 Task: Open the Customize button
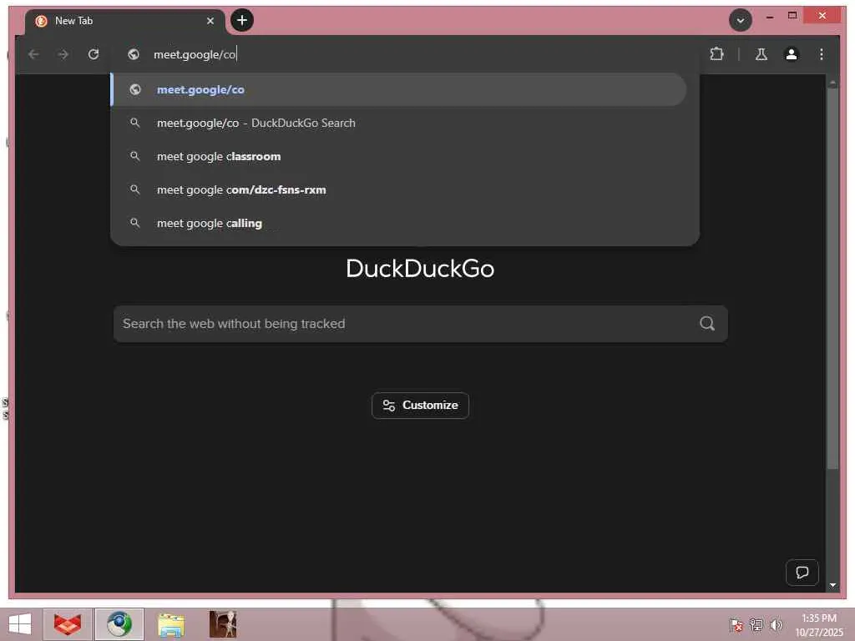(x=421, y=406)
